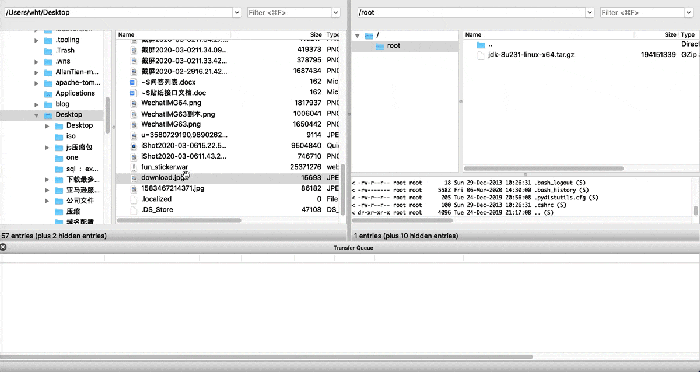
Task: Select the WechatIMG63副本.png file name
Action: (x=178, y=114)
